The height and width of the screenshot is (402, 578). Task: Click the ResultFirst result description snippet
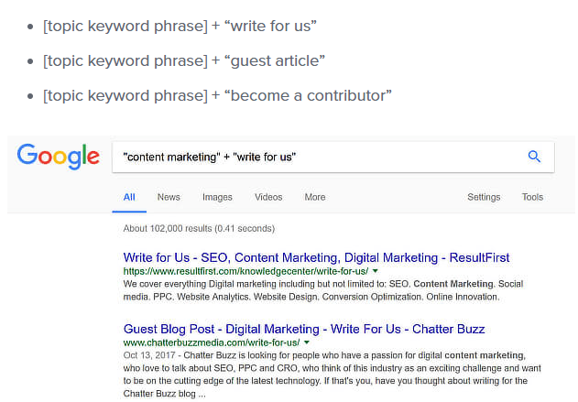pos(311,290)
